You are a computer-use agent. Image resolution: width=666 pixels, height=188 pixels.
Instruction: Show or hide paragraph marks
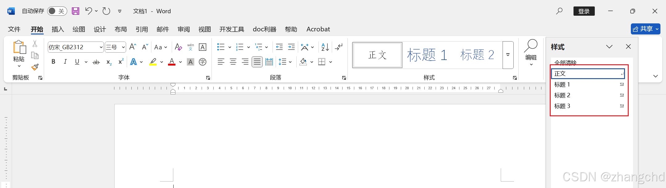tap(339, 47)
